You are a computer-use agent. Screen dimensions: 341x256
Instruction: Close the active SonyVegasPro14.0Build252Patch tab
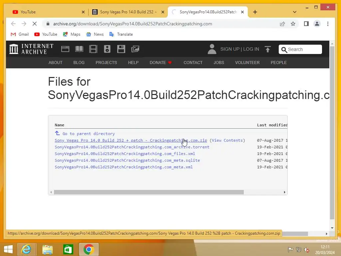click(242, 12)
